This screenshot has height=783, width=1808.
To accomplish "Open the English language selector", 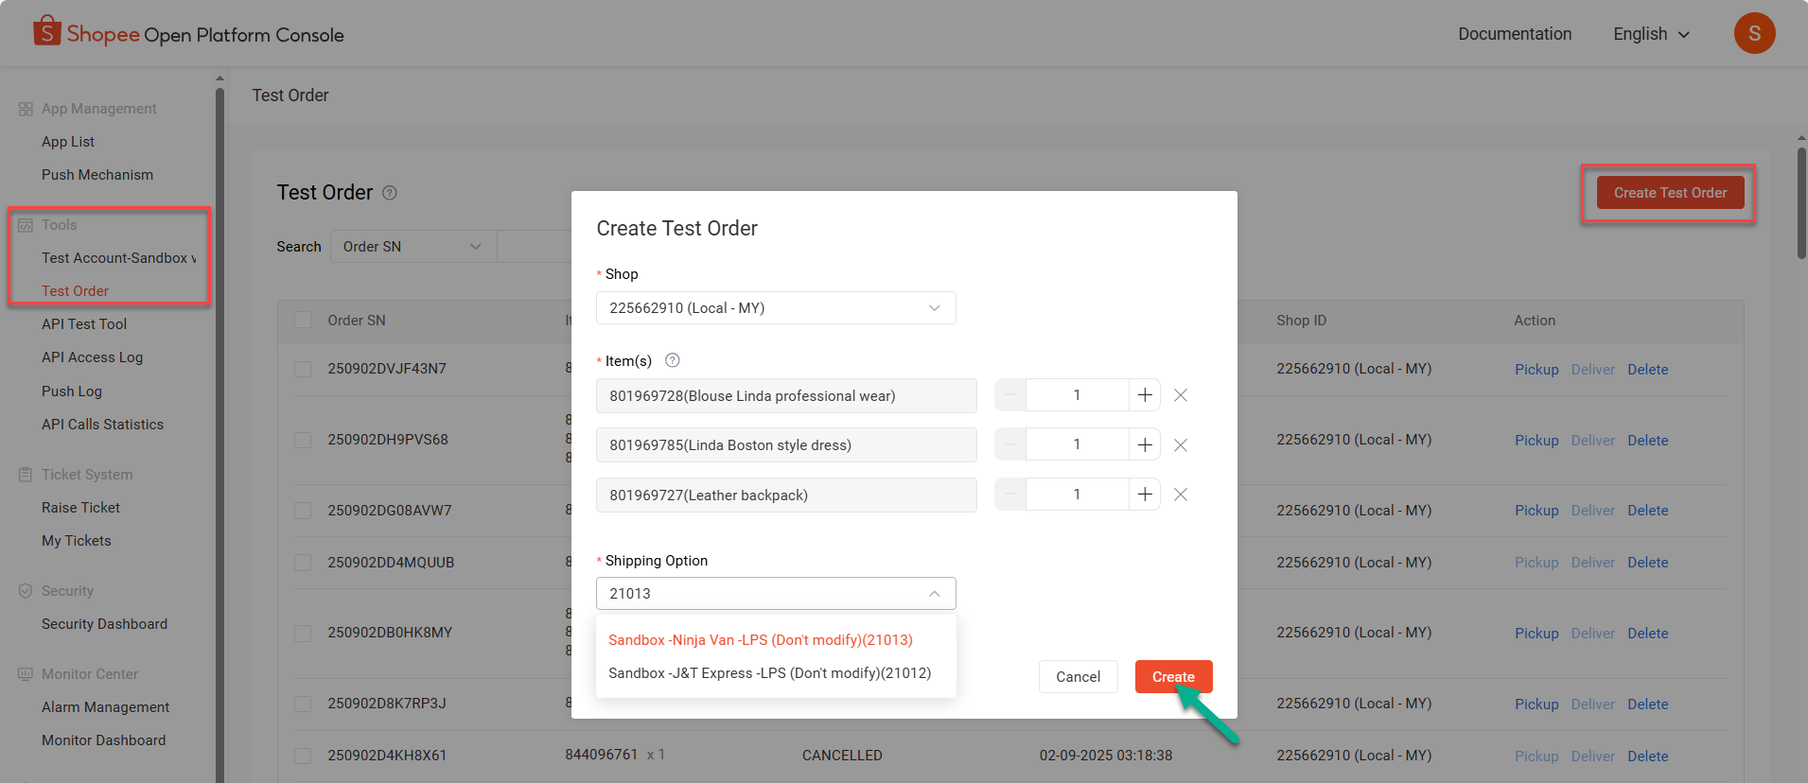I will (1651, 34).
